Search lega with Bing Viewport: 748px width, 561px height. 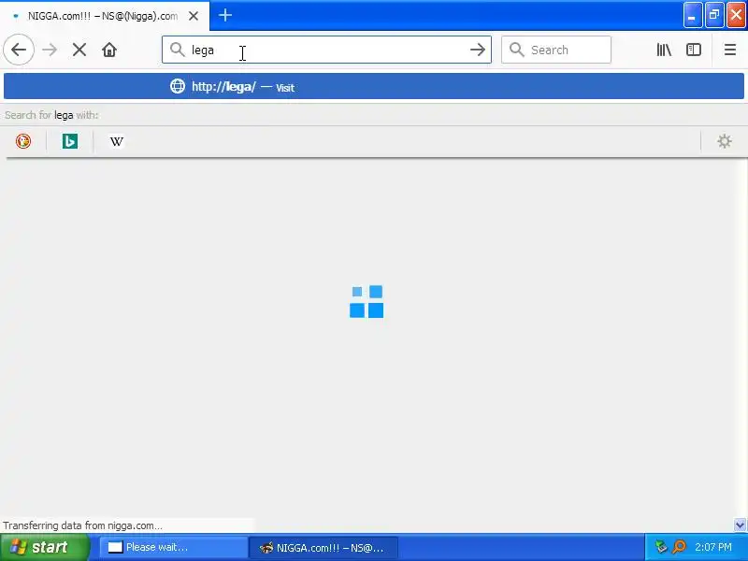pos(70,141)
